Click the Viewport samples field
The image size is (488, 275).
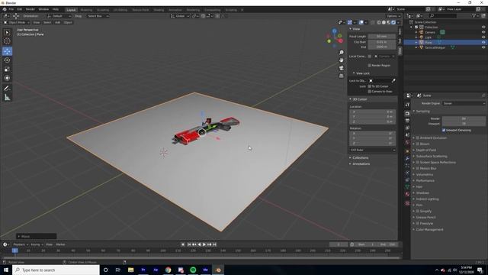coord(464,124)
